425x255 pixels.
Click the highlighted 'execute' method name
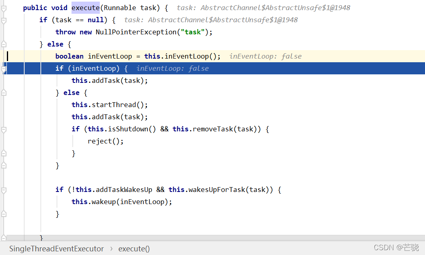[x=85, y=8]
